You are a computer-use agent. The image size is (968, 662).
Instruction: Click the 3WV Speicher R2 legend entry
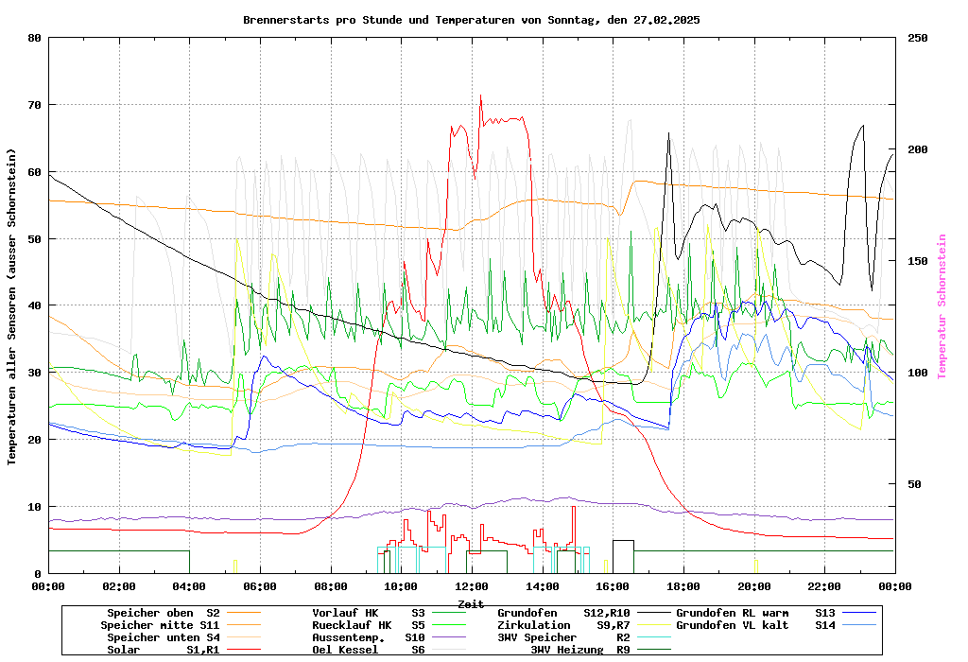click(x=563, y=637)
